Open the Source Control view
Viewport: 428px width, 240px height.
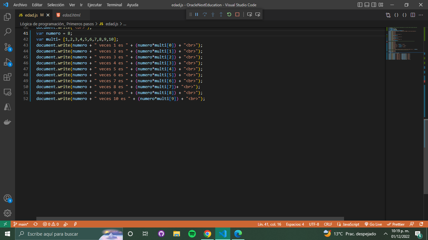[x=8, y=47]
